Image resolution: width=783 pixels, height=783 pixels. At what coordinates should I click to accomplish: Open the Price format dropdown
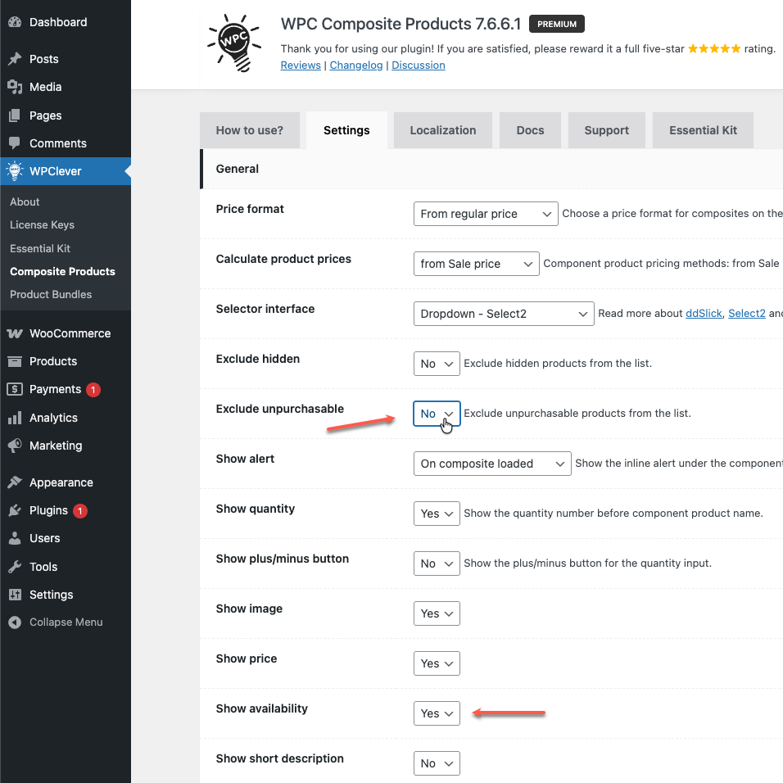[x=486, y=214]
